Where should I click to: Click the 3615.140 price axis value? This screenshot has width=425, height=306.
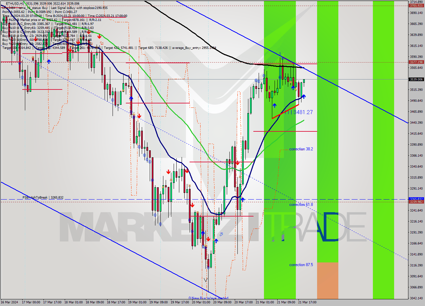416,46
